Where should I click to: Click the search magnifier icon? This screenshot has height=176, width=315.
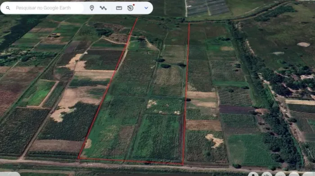coord(8,8)
